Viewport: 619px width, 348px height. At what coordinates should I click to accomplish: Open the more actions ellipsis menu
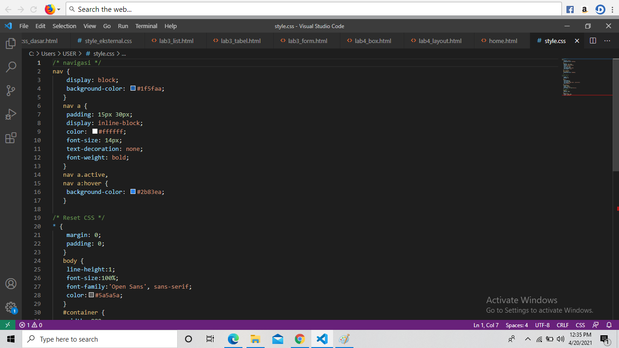607,40
